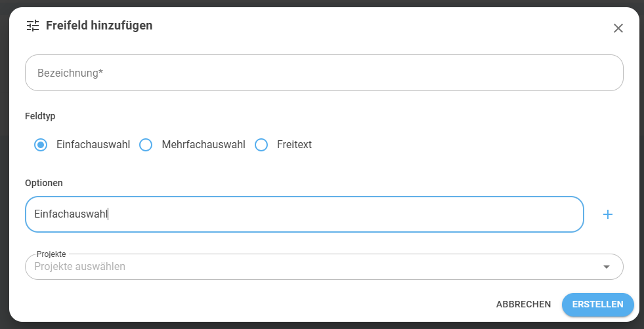644x329 pixels.
Task: Choose the Mehrfachauswahl radio circle
Action: click(x=146, y=145)
